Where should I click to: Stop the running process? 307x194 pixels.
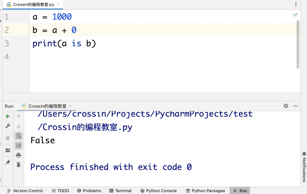tap(8, 138)
